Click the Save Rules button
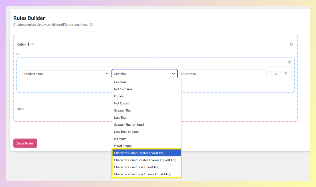This screenshot has height=187, width=316. 25,143
